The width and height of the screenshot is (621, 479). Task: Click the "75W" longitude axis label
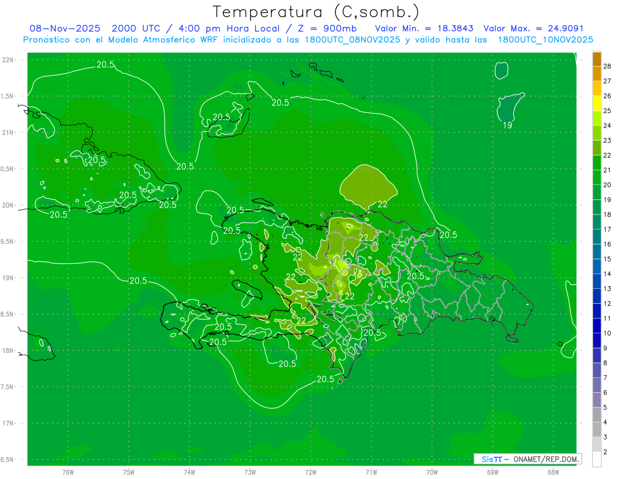[128, 472]
